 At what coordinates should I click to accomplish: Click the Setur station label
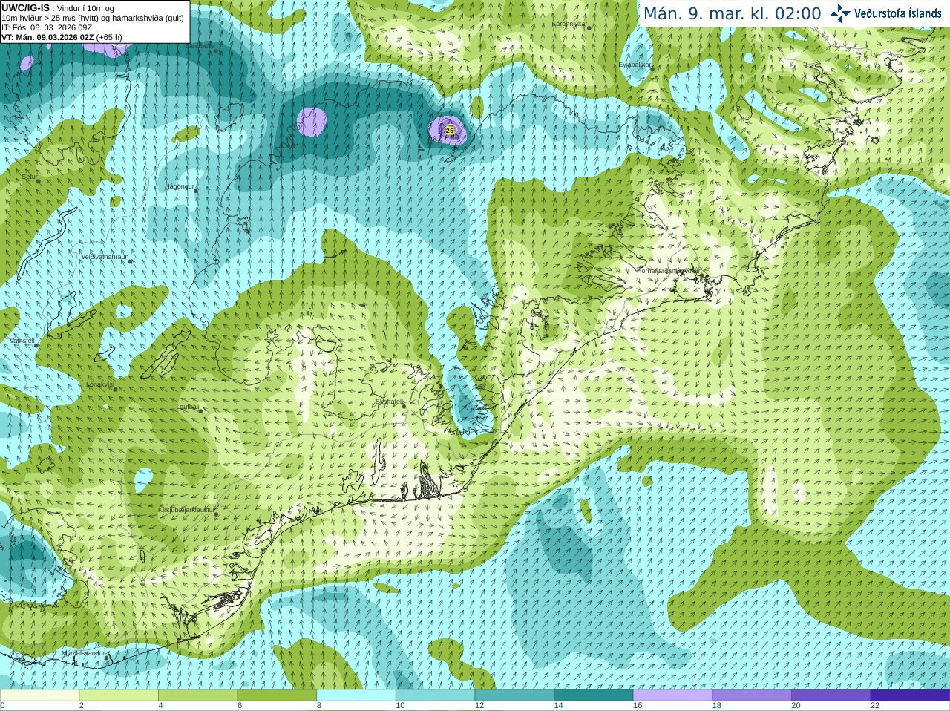(x=30, y=177)
